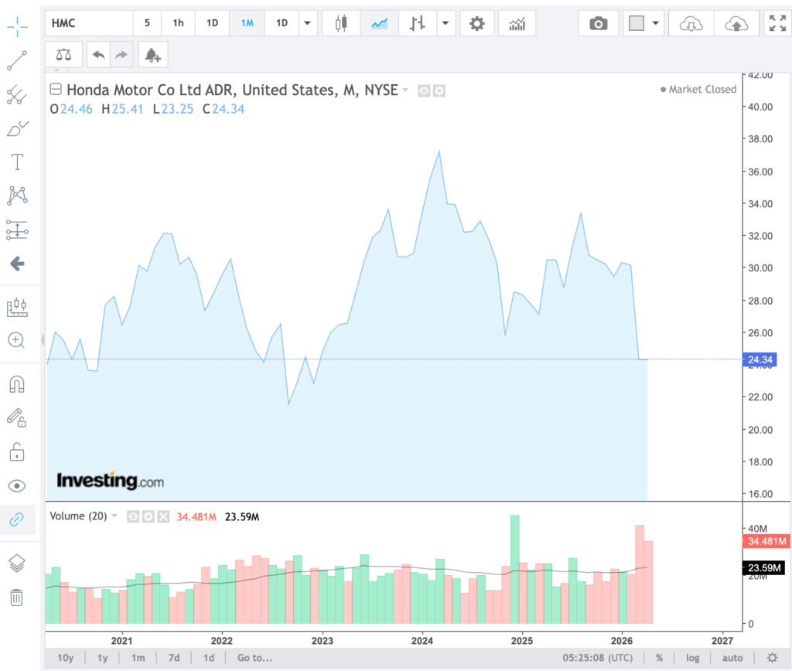Screen dimensions: 792x671
Task: Toggle logarithmic scale with log button
Action: pyautogui.click(x=693, y=658)
